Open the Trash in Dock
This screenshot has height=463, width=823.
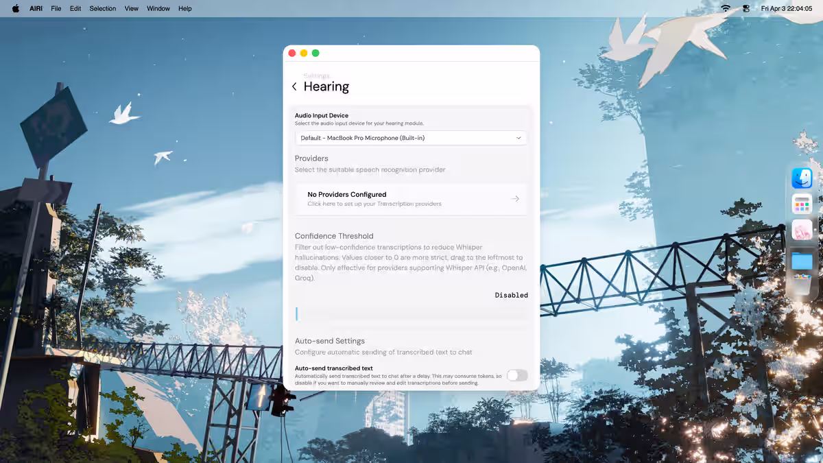coord(802,285)
